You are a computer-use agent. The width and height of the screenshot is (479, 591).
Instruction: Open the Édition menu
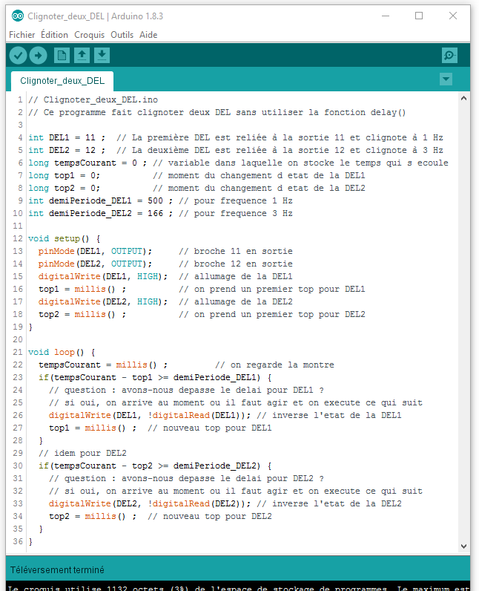(54, 35)
